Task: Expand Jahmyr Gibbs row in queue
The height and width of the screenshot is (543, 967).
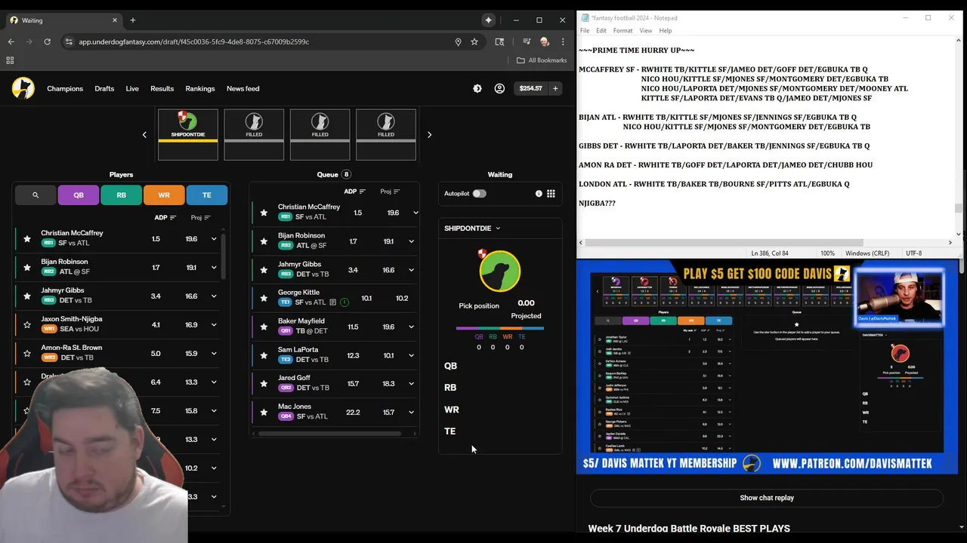Action: pos(411,270)
